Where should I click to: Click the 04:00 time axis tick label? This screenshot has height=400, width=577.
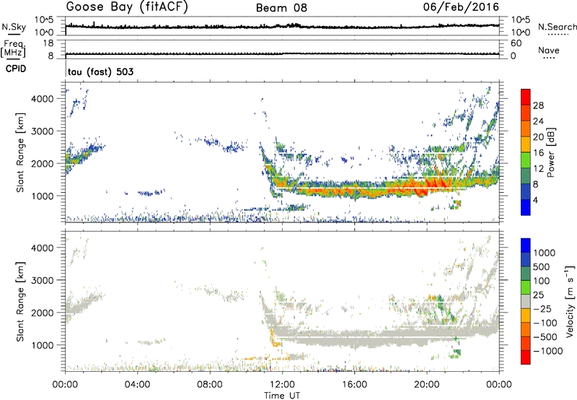point(137,385)
